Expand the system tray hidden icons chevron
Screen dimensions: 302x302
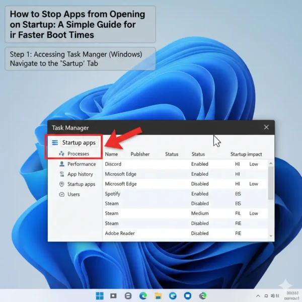(258, 296)
